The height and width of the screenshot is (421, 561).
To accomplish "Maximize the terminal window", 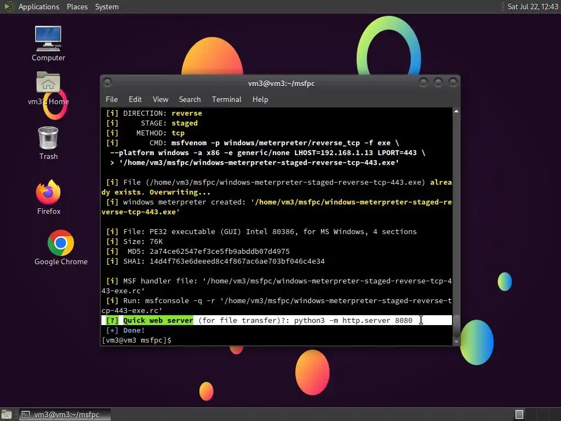I will [438, 83].
